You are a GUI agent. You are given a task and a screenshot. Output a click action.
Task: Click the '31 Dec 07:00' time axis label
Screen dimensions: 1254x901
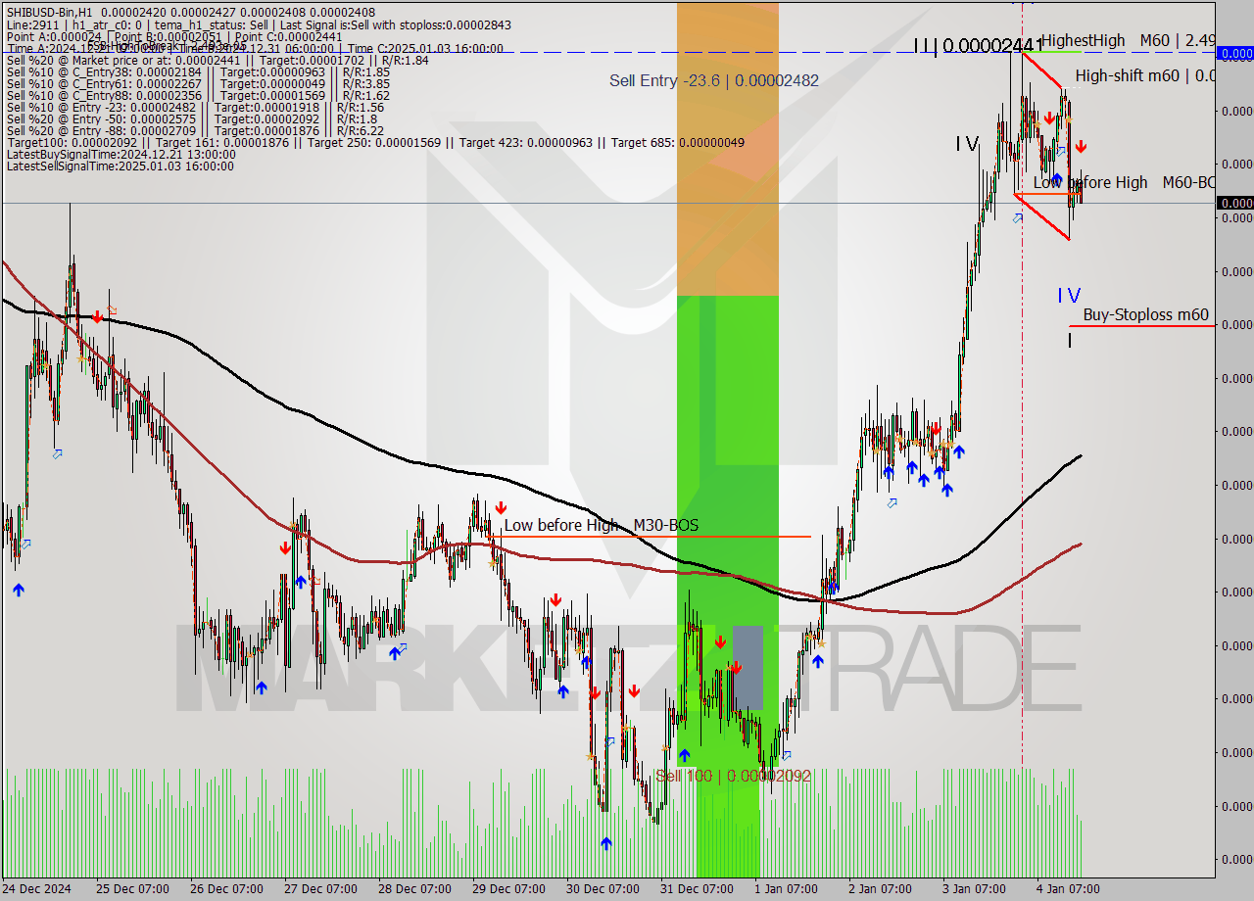tap(697, 889)
